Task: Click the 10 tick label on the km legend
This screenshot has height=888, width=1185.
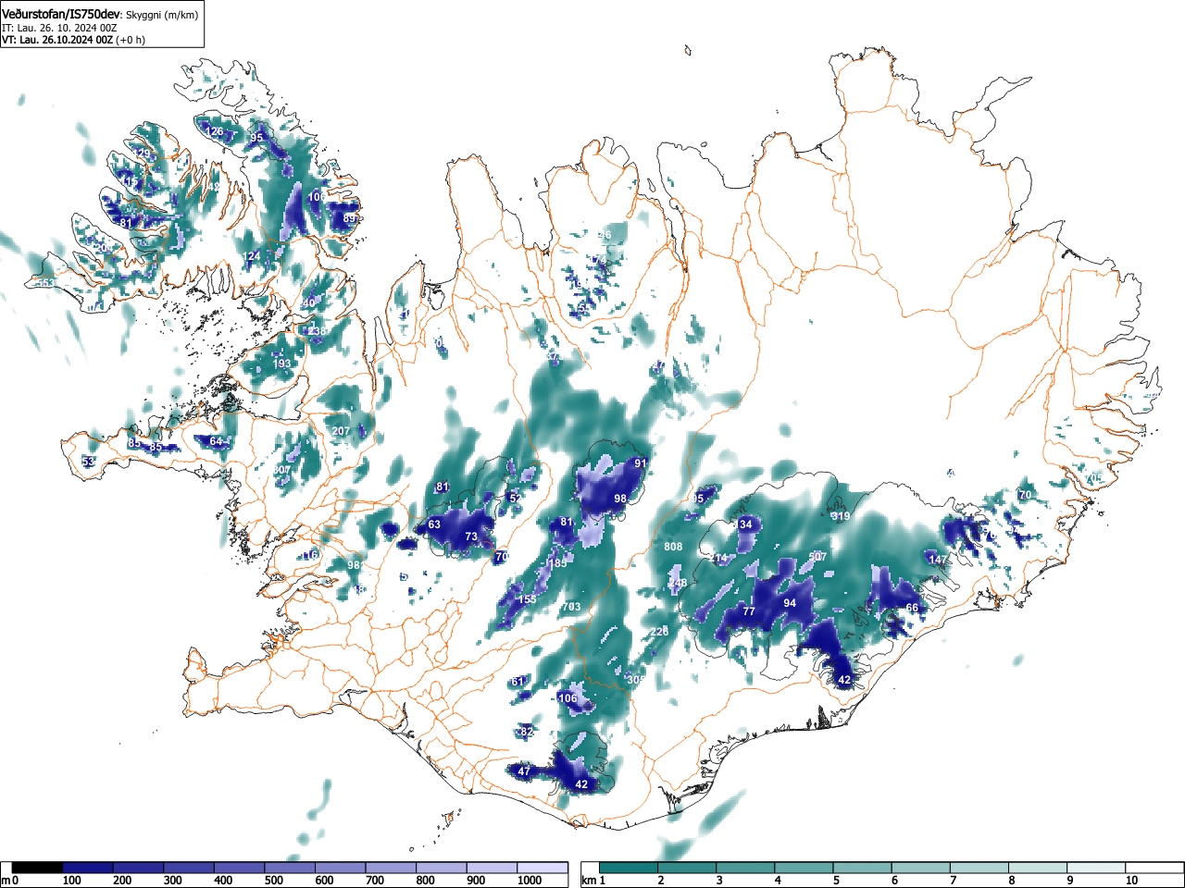Action: [1131, 881]
